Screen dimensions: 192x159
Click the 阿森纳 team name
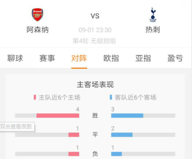coord(38,30)
